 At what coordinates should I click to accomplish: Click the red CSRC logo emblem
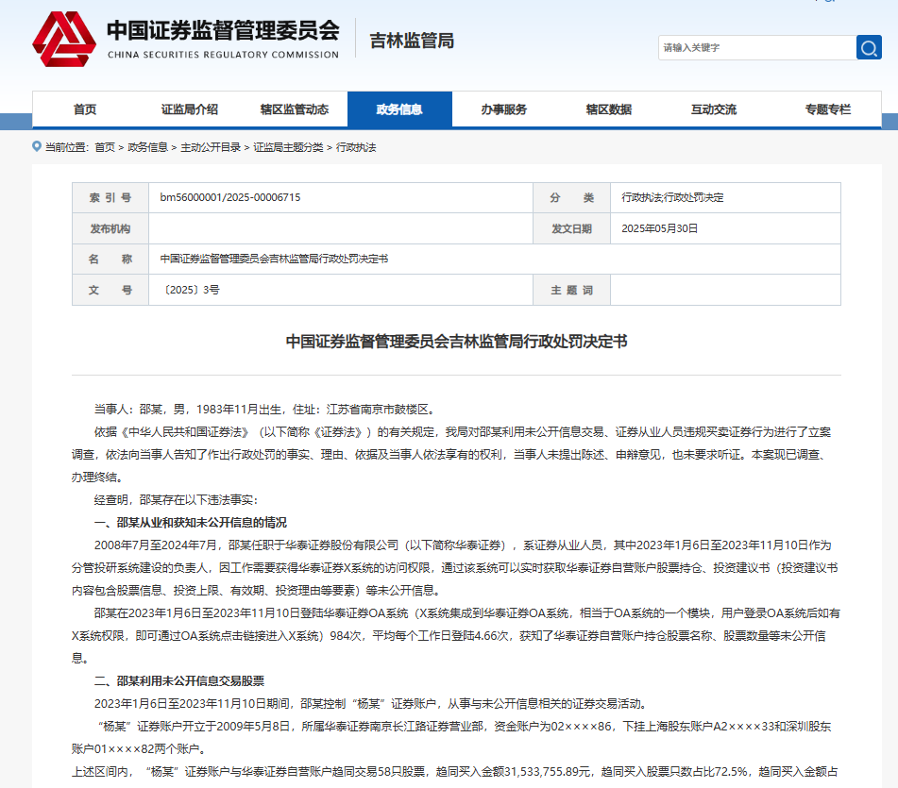point(64,39)
